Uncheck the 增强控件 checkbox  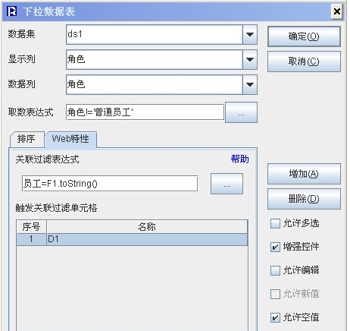(275, 247)
